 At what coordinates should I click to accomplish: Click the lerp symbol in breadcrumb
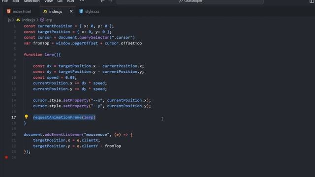[x=49, y=20]
